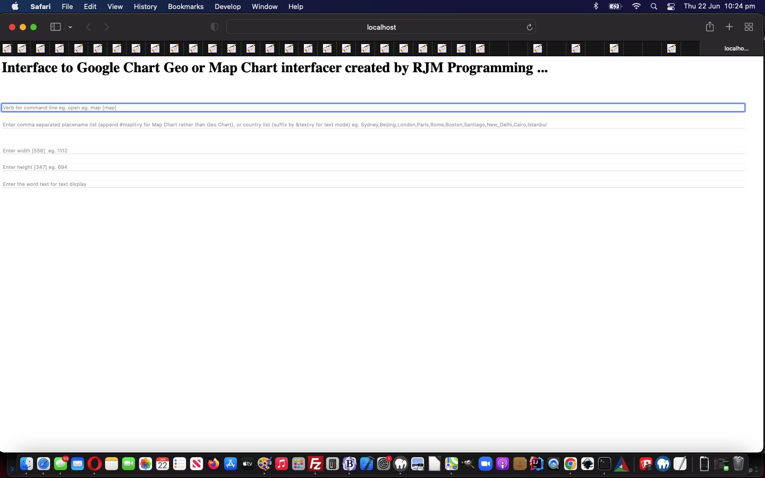The image size is (765, 478).
Task: Click the comma separated placename list field
Action: click(373, 125)
